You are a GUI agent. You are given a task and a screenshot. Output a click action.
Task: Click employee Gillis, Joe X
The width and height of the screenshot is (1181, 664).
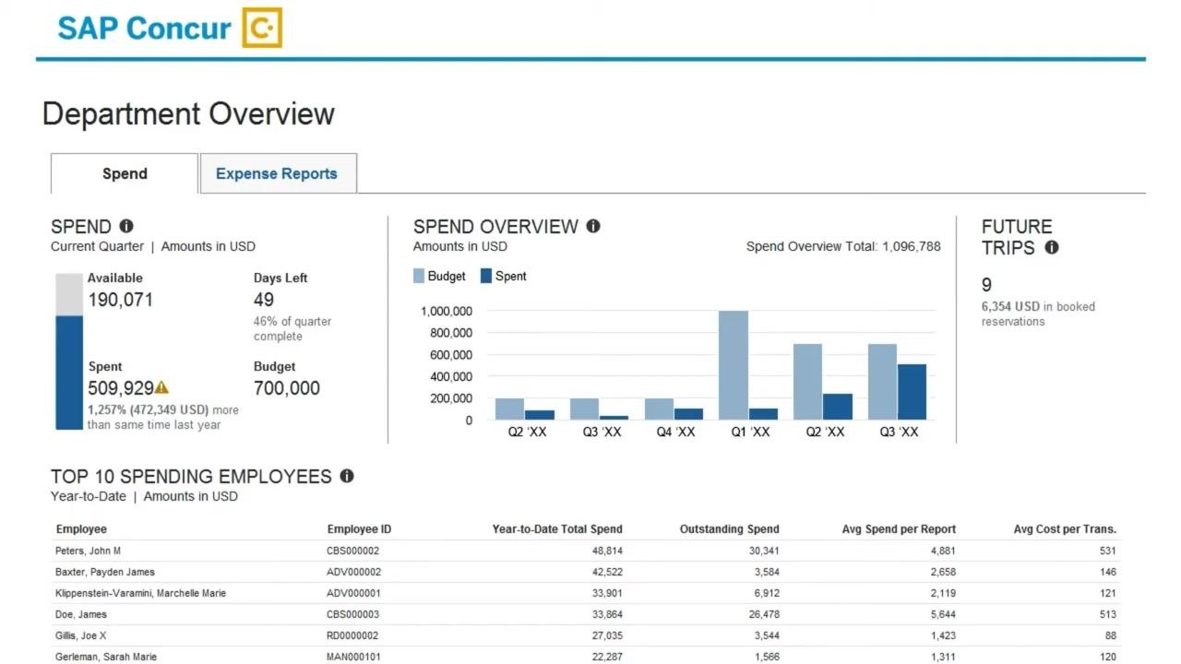81,635
